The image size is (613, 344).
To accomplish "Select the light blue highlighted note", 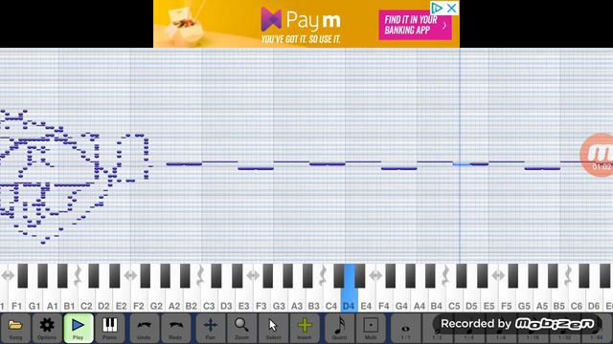I will tap(462, 164).
